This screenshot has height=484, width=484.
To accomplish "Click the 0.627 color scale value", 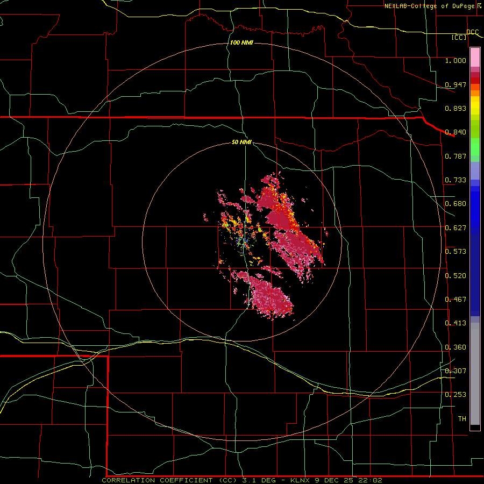I will pyautogui.click(x=455, y=228).
